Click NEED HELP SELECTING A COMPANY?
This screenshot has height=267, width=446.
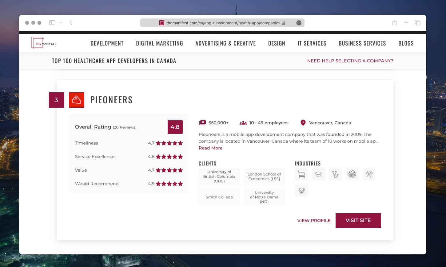(350, 61)
